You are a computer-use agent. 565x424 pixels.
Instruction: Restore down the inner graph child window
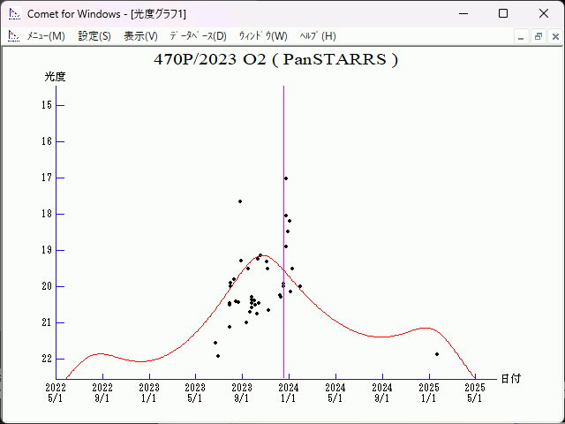tap(538, 36)
